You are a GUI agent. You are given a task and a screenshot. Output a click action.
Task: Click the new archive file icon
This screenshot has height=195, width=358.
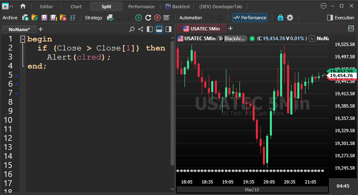[x=25, y=18]
